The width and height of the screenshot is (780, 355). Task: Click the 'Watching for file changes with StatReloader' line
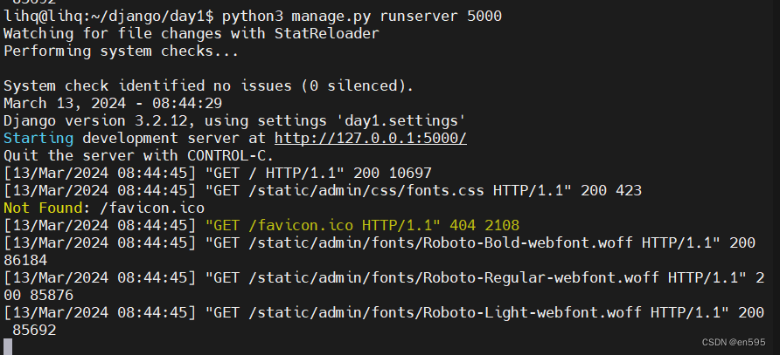[192, 34]
